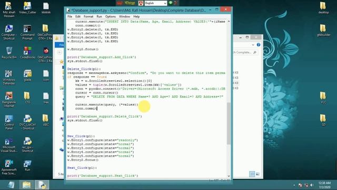Open the Help menu in IDLE
This screenshot has height=190, width=337.
pos(136,16)
